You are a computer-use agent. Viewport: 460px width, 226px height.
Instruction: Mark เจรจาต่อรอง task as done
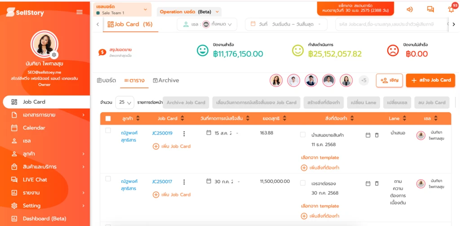[303, 183]
